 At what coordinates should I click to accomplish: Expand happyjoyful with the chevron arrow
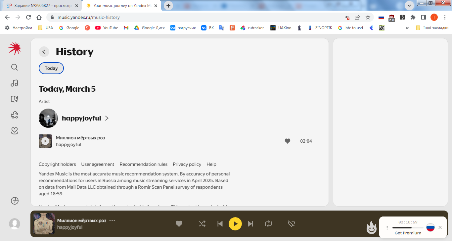tap(107, 118)
